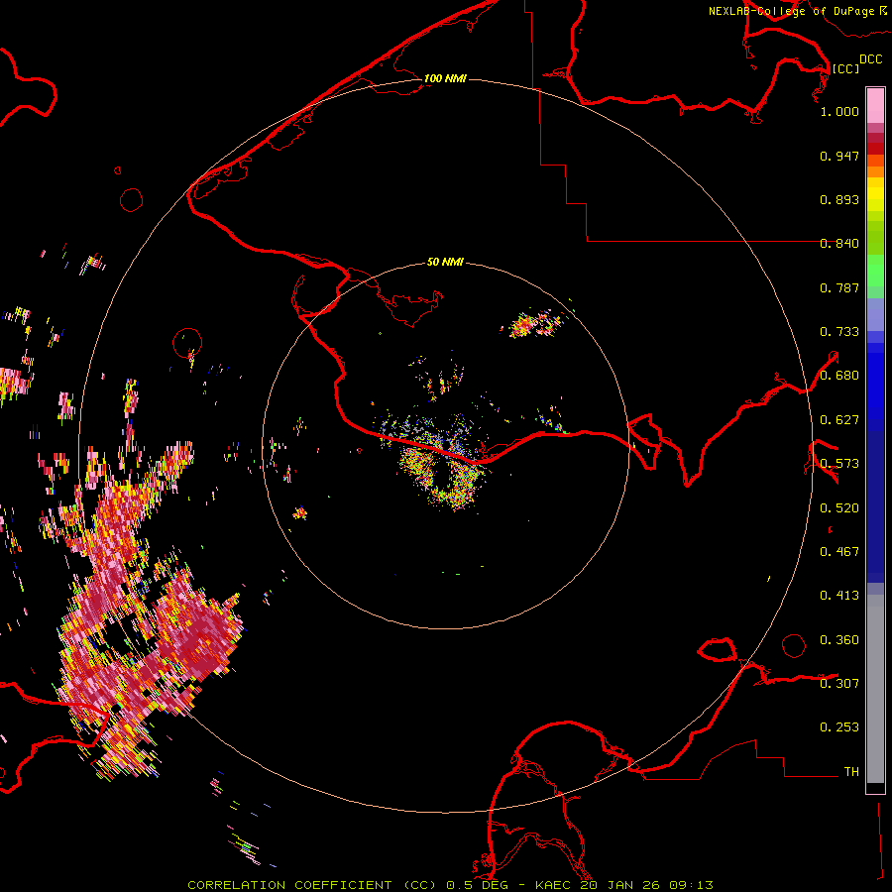Image resolution: width=892 pixels, height=892 pixels.
Task: Select the 0.360 value on the color scale
Action: (x=839, y=640)
